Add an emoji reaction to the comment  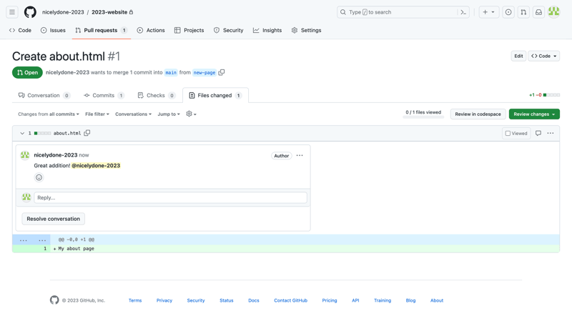39,177
